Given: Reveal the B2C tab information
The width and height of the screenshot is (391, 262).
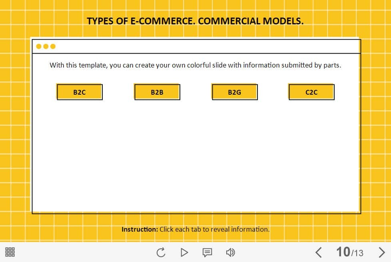Looking at the screenshot, I should tap(80, 92).
